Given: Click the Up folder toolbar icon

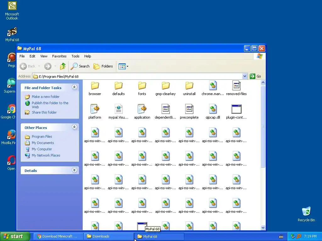Looking at the screenshot, I should pyautogui.click(x=63, y=66).
